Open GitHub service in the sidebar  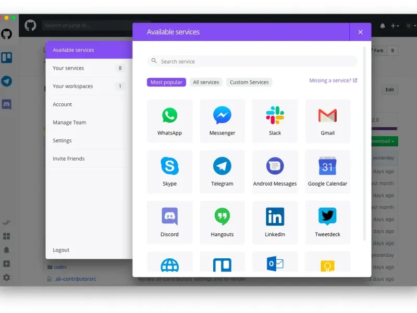click(7, 34)
